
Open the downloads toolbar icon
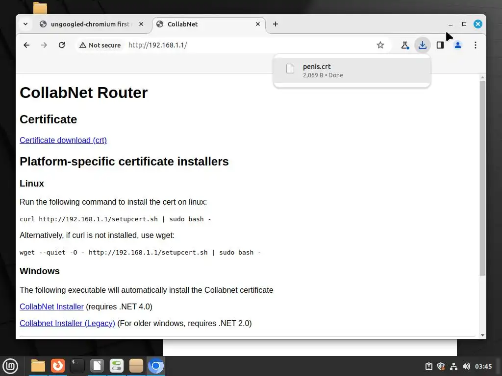tap(423, 45)
